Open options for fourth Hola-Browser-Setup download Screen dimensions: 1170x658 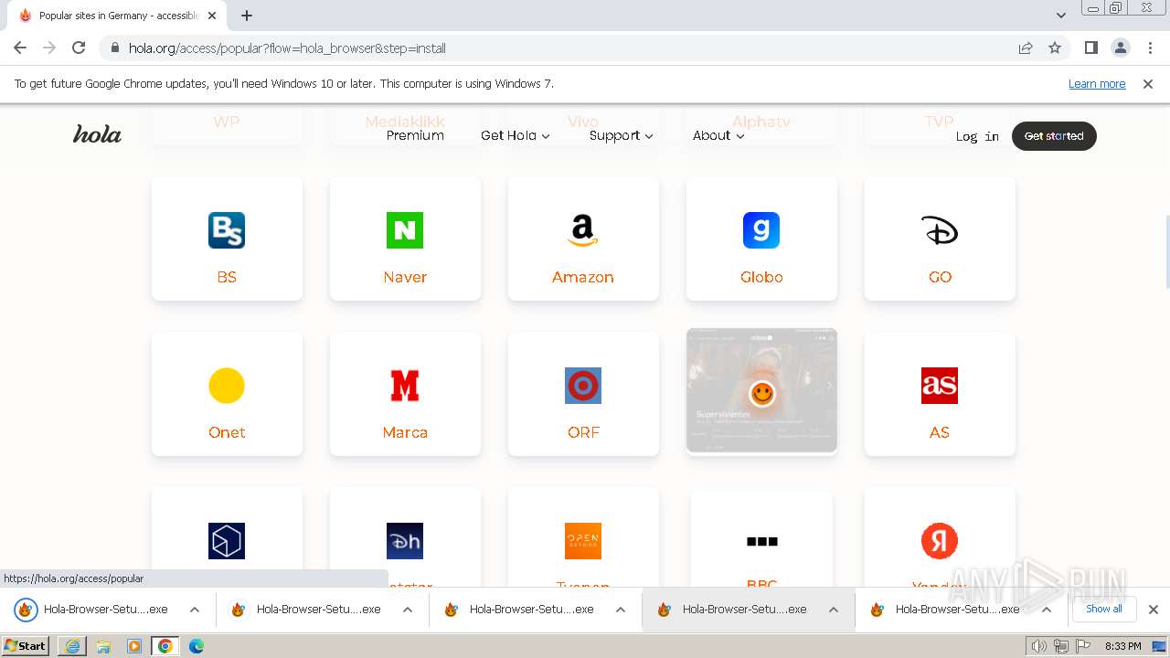[834, 610]
